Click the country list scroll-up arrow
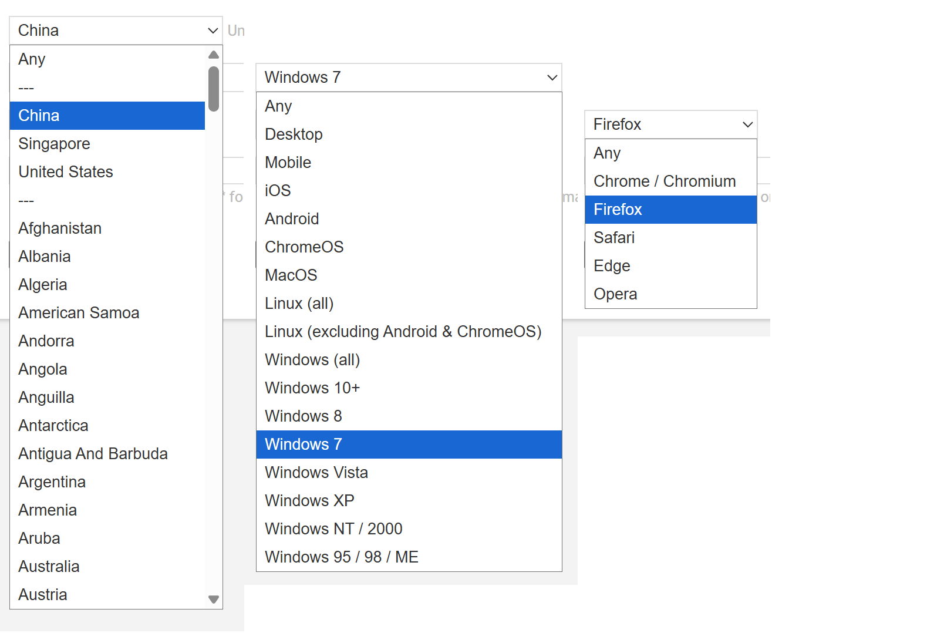927x633 pixels. click(x=214, y=55)
